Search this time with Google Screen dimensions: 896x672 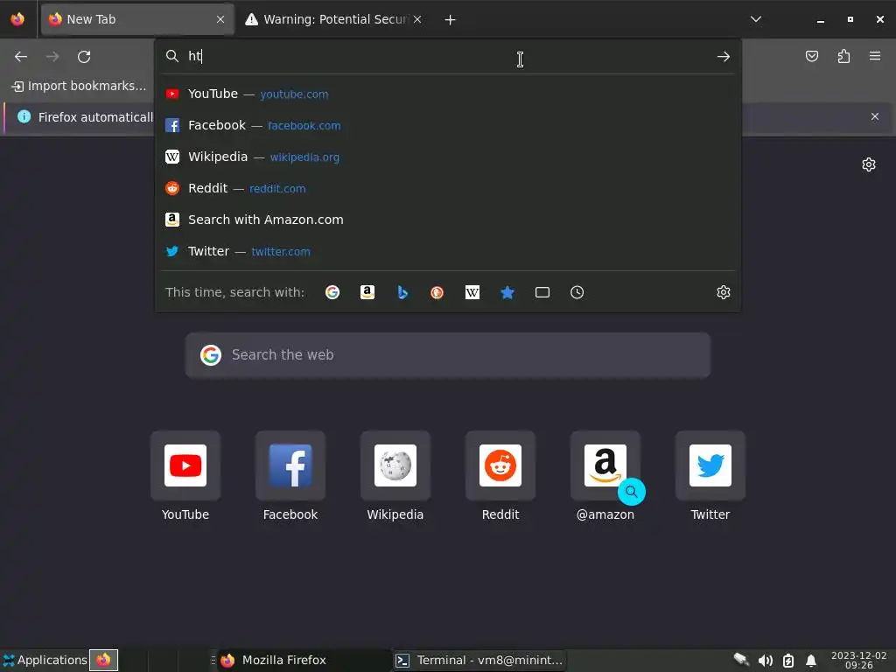(332, 292)
